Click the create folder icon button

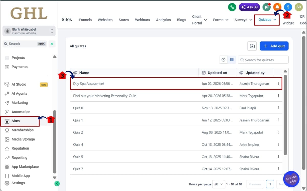point(252,46)
